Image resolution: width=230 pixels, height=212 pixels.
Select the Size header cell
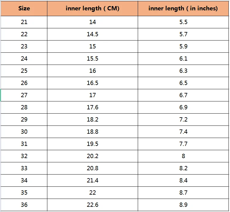(x=24, y=9)
